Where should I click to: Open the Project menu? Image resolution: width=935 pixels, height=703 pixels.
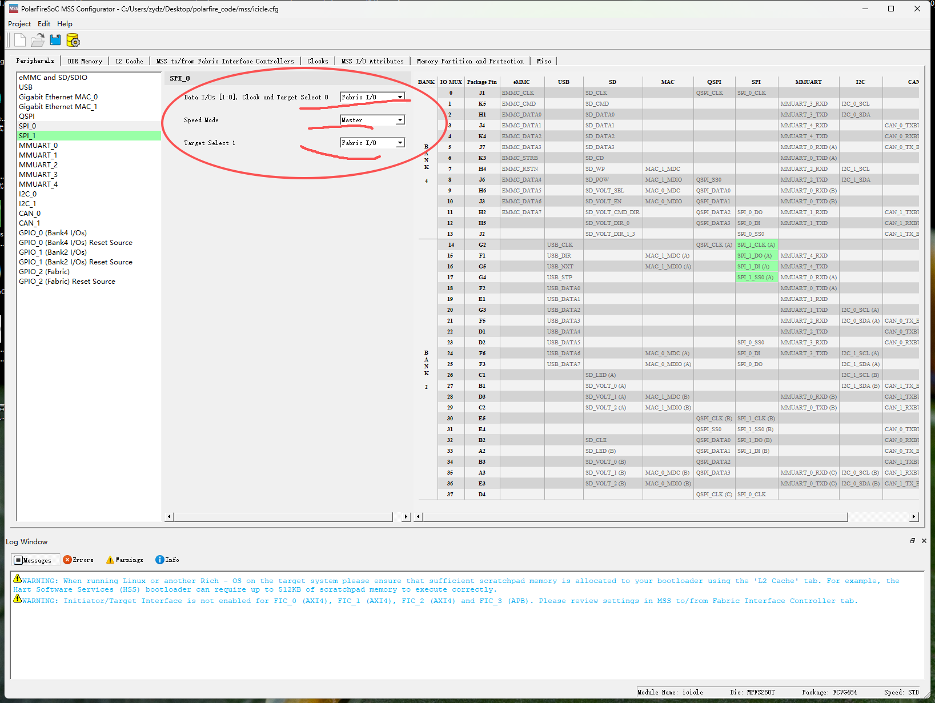point(19,24)
